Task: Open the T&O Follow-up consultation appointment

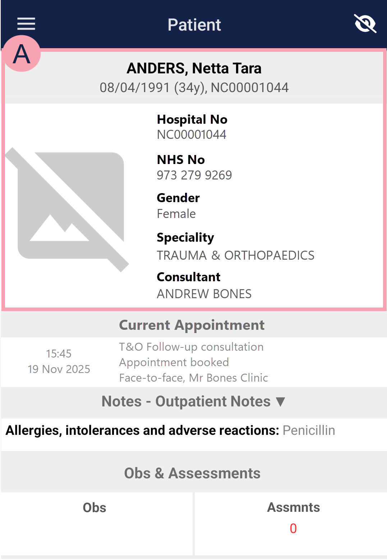Action: 191,347
